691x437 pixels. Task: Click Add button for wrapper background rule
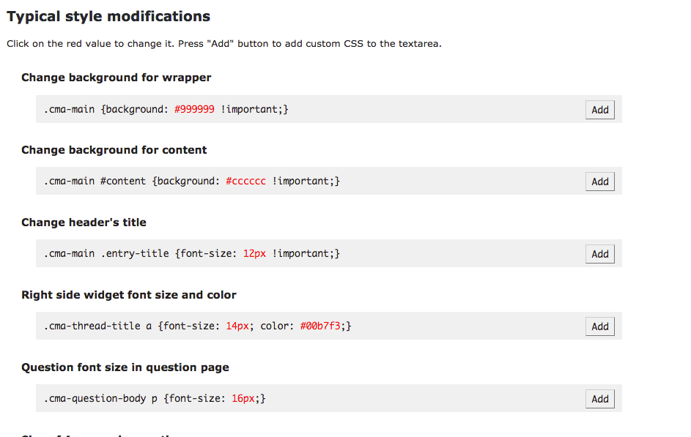(599, 110)
